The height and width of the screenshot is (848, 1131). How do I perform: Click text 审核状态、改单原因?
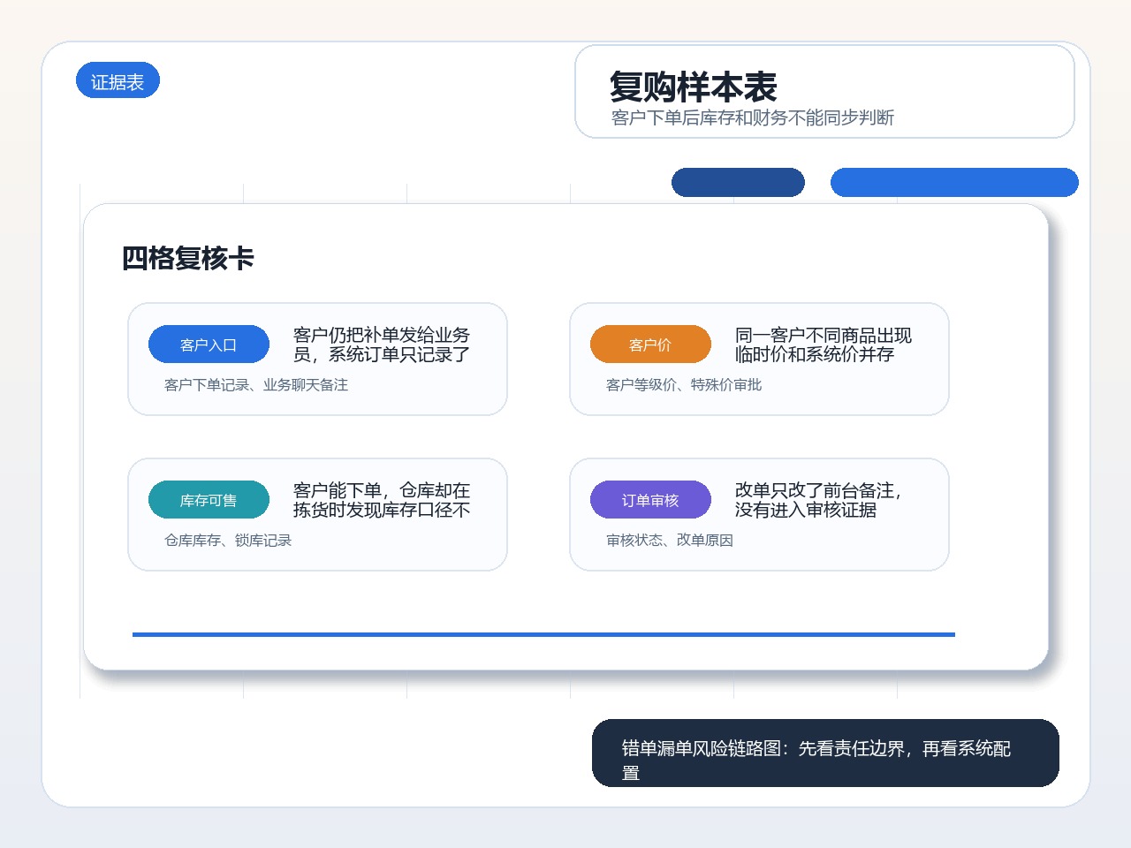[x=670, y=541]
